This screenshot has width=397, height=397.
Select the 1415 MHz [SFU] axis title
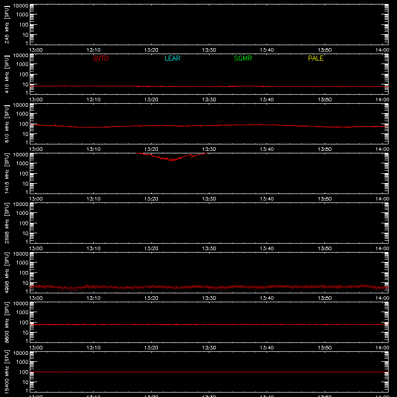(x=7, y=173)
